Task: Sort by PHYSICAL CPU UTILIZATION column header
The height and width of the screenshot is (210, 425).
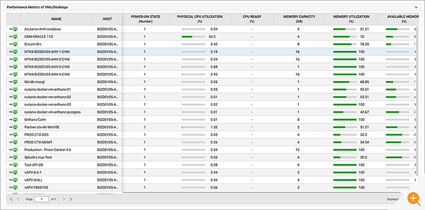Action: [200, 19]
